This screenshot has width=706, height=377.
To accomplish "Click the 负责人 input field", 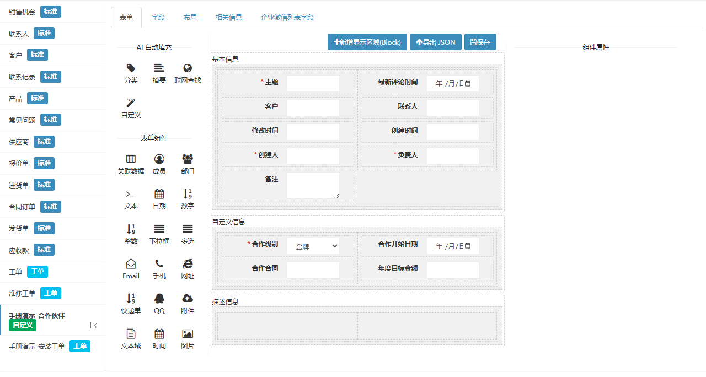I will (453, 156).
